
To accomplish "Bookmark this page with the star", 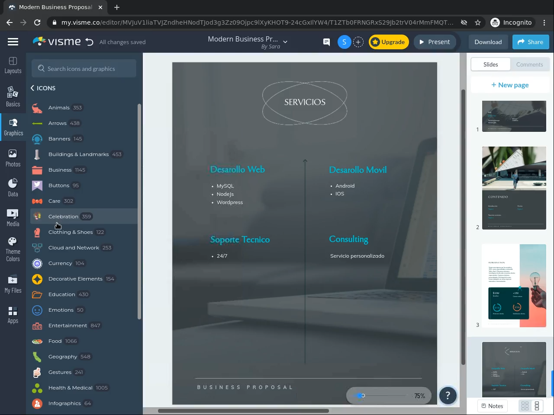I will [x=478, y=22].
